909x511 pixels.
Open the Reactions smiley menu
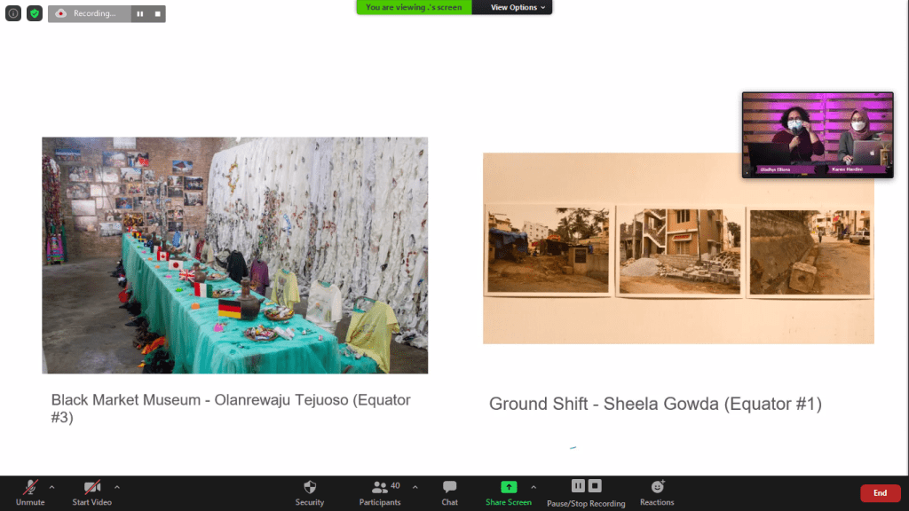657,493
